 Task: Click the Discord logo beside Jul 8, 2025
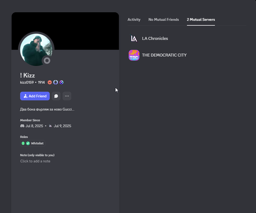click(x=22, y=126)
